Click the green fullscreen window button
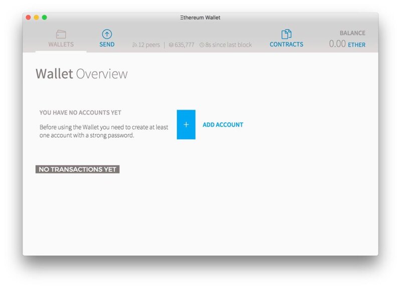 pyautogui.click(x=45, y=18)
